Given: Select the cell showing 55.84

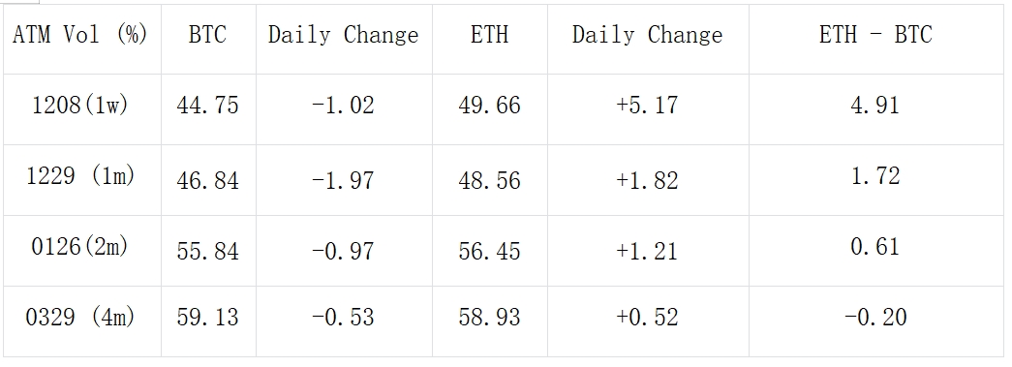Looking at the screenshot, I should click(208, 250).
